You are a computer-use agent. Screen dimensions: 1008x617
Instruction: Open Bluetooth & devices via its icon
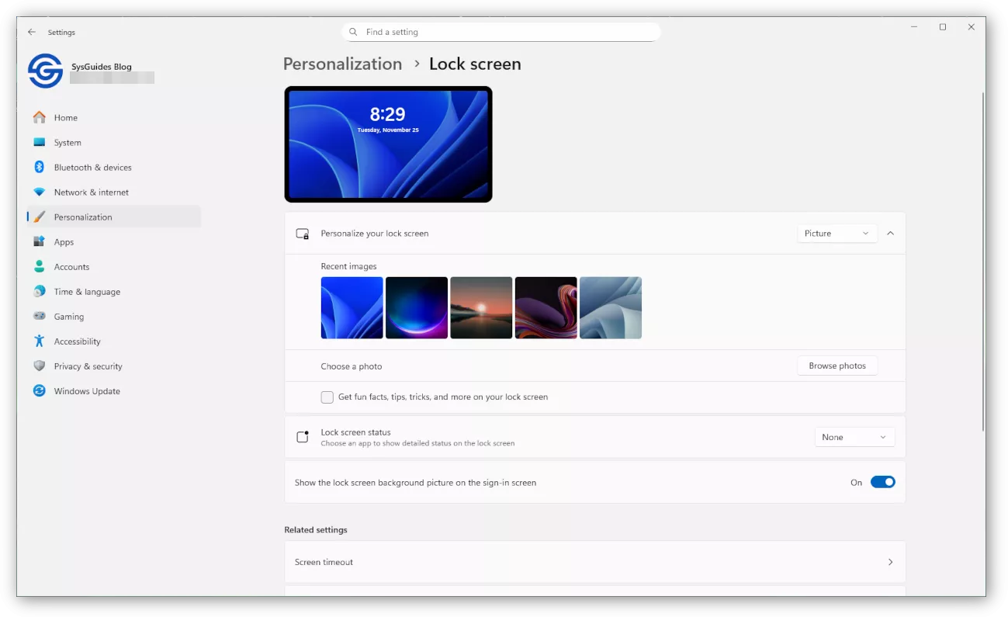[x=40, y=167]
